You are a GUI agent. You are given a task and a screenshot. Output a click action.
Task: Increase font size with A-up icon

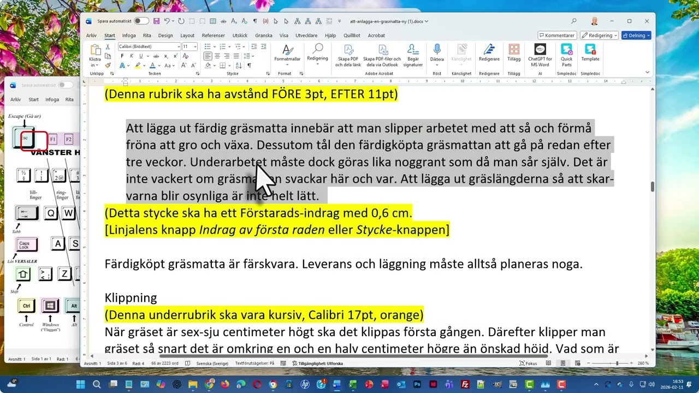pos(184,65)
